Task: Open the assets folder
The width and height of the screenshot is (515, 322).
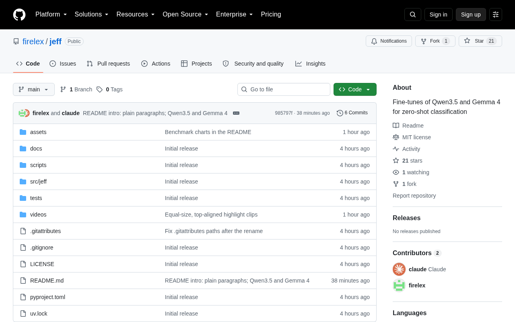Action: [38, 132]
